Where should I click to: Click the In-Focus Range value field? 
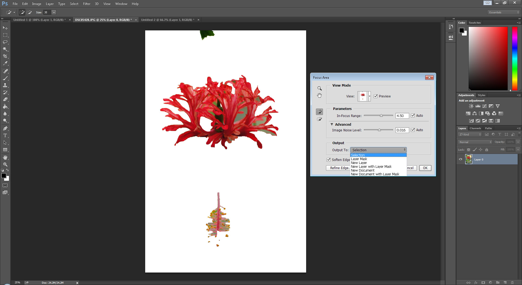pyautogui.click(x=402, y=116)
